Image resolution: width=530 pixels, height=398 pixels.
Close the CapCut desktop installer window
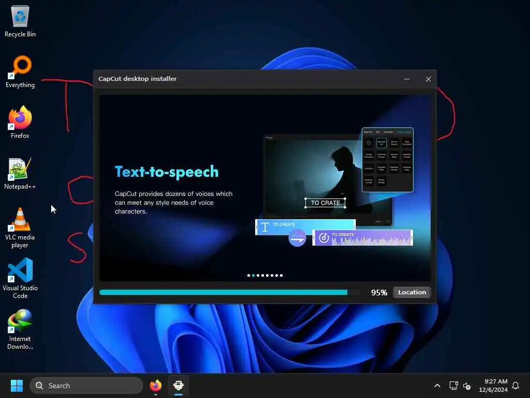[x=428, y=79]
